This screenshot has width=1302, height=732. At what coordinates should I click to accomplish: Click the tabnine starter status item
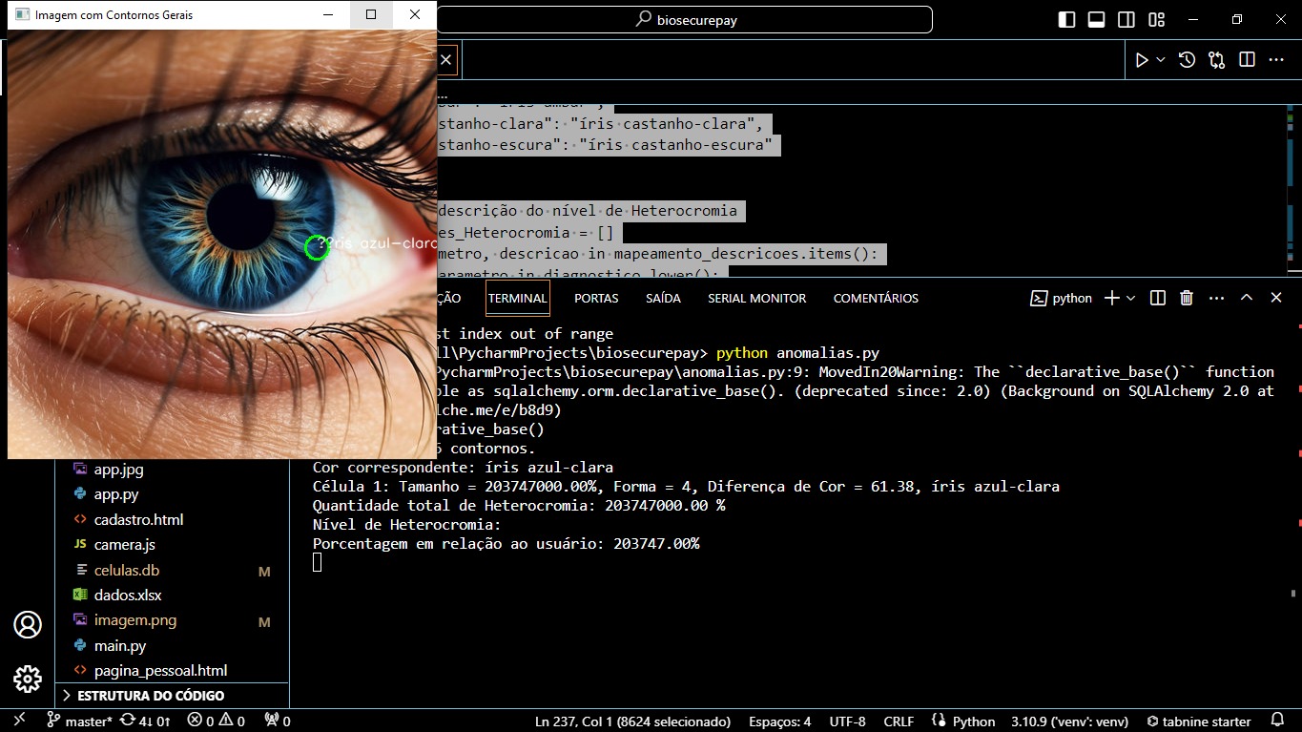coord(1199,722)
